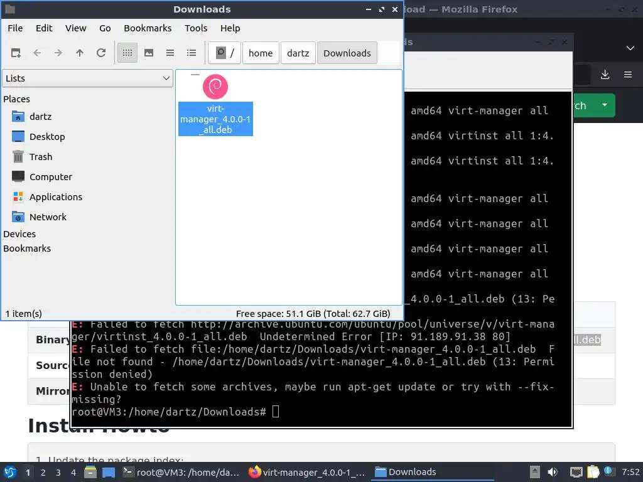Screen dimensions: 643x482
Task: Open the Lists side pane dropdown
Action: [88, 78]
